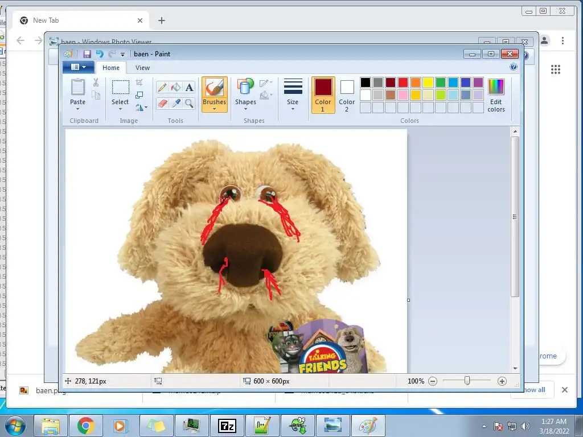Open the shape Fill dropdown
Viewport: 583px width, 437px height.
tap(266, 96)
